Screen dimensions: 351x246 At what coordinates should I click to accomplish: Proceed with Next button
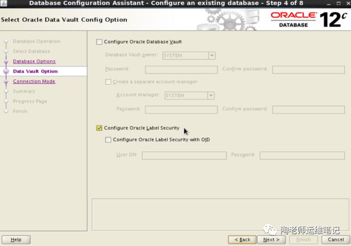pyautogui.click(x=271, y=239)
